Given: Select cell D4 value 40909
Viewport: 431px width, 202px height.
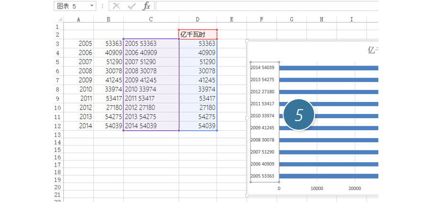Looking at the screenshot, I should (198, 53).
